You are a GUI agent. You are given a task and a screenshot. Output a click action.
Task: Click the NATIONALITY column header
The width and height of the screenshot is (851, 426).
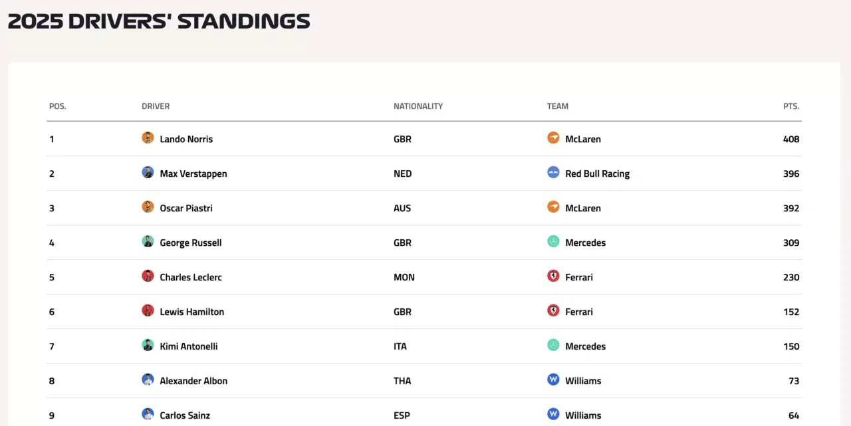[418, 106]
